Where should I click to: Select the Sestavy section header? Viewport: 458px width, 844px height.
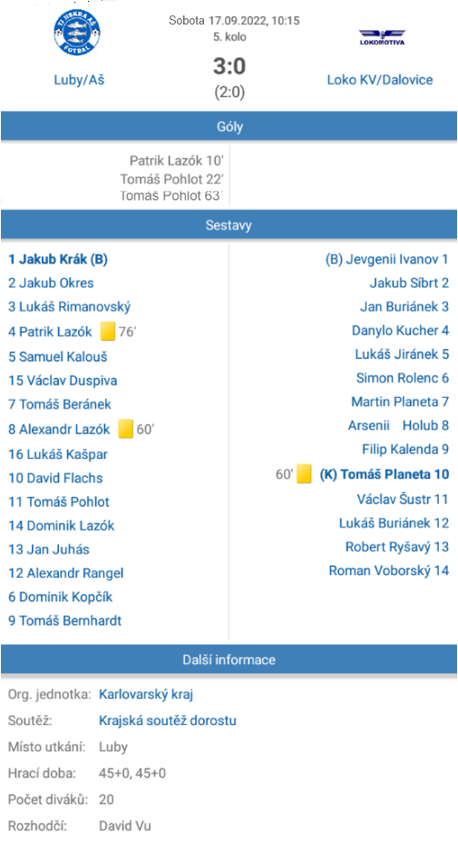point(229,225)
